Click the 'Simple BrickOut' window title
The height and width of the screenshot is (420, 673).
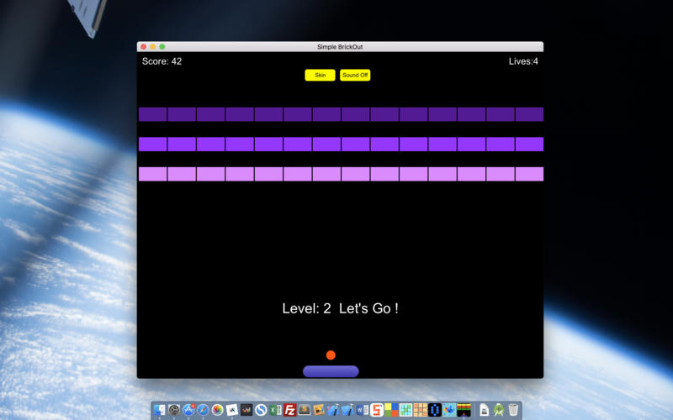[x=340, y=47]
